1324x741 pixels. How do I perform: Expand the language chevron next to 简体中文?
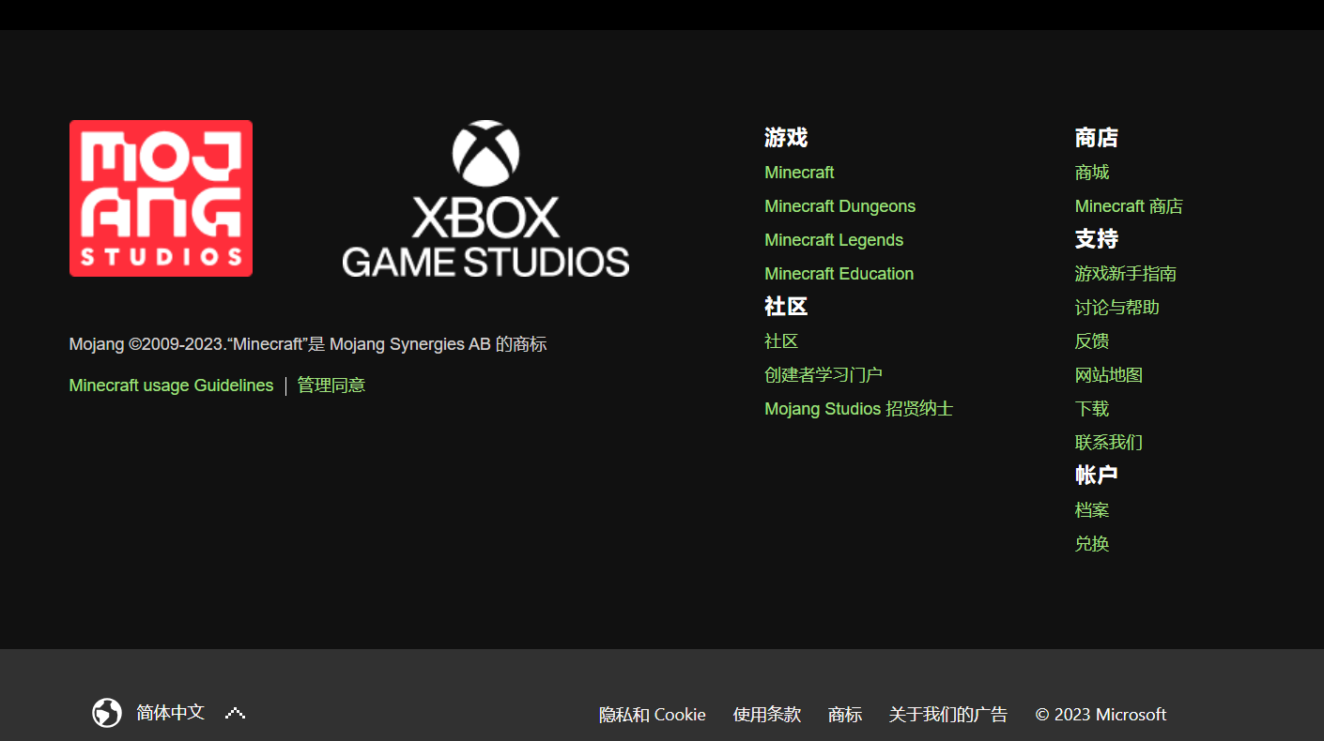(x=235, y=713)
